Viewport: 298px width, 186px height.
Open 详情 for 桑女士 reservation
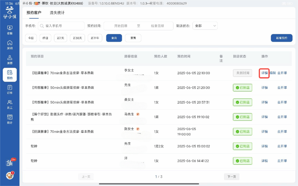point(264,102)
